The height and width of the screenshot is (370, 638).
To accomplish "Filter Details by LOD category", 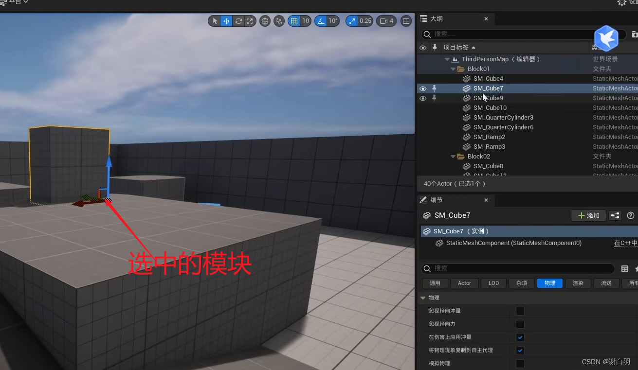I will click(493, 283).
